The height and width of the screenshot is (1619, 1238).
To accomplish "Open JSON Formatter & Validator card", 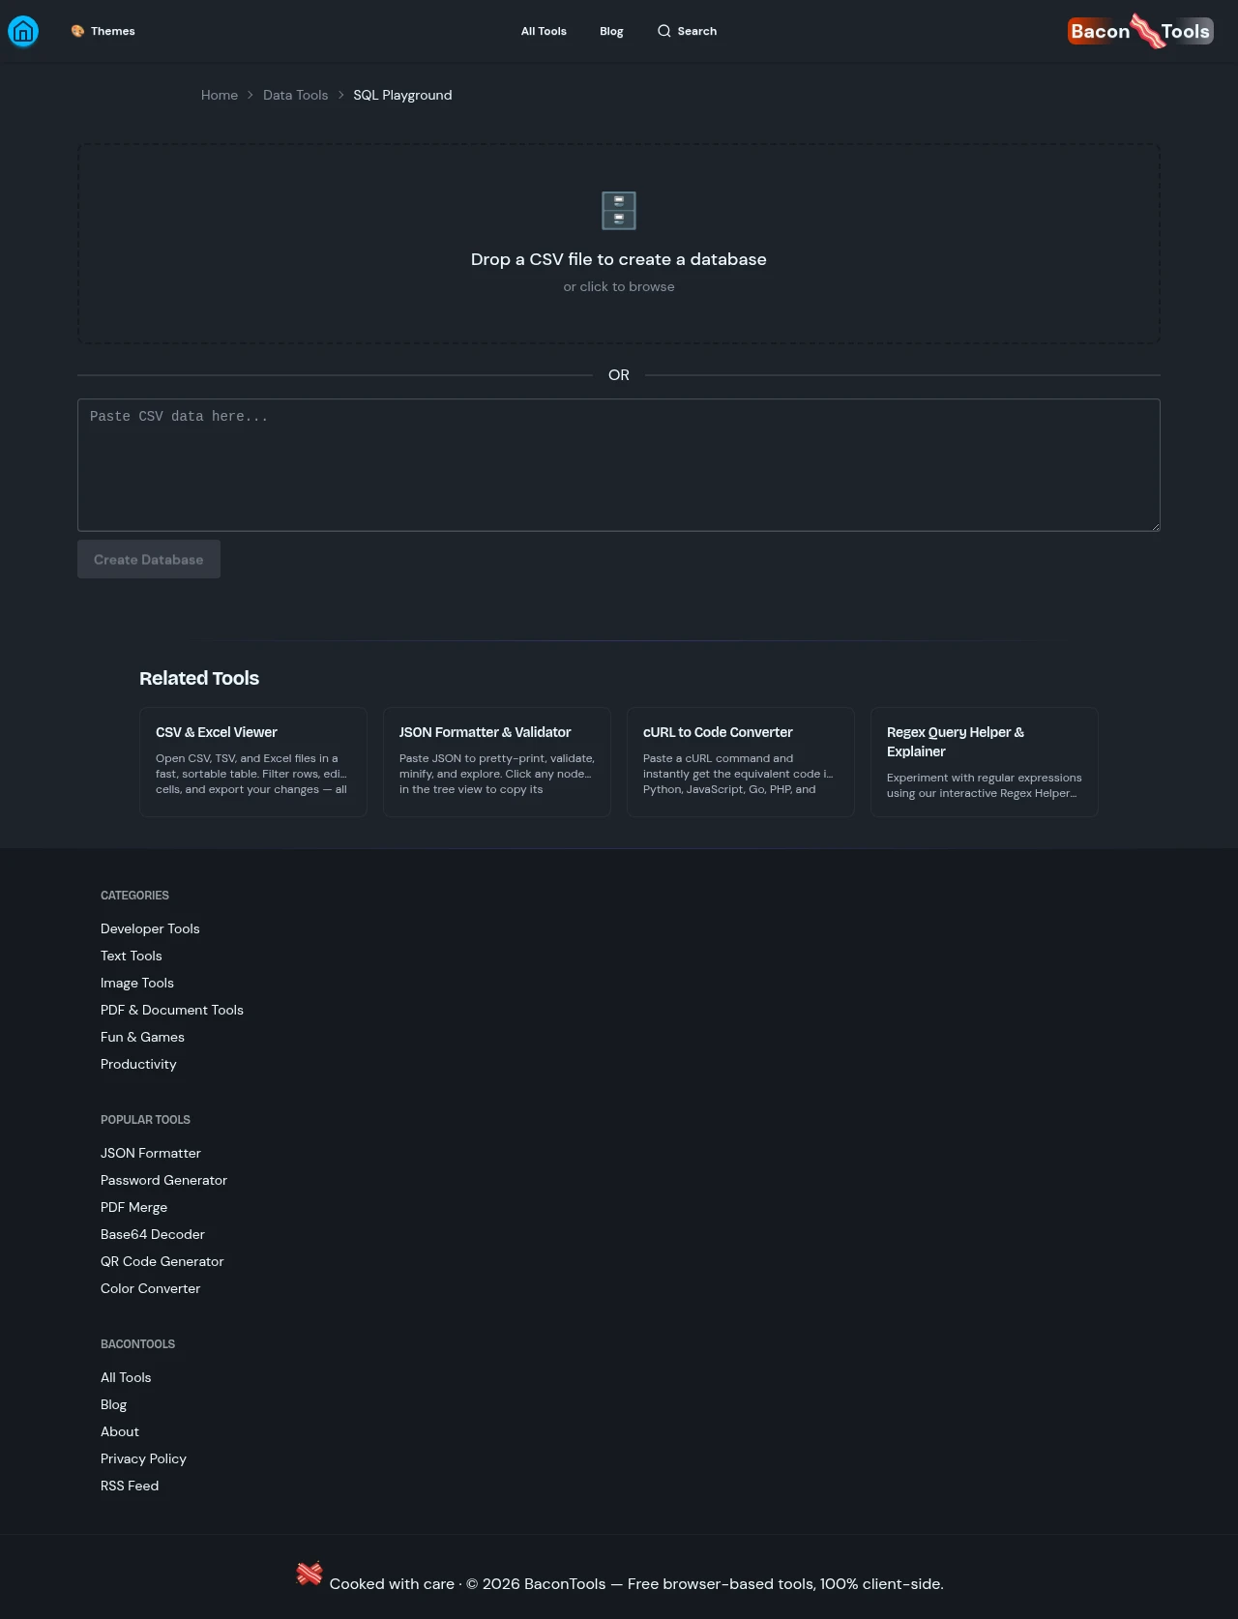I will pos(497,762).
